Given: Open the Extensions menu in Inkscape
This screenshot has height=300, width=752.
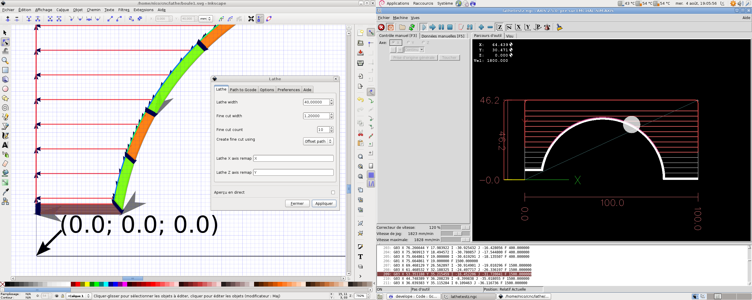Looking at the screenshot, I should click(143, 10).
